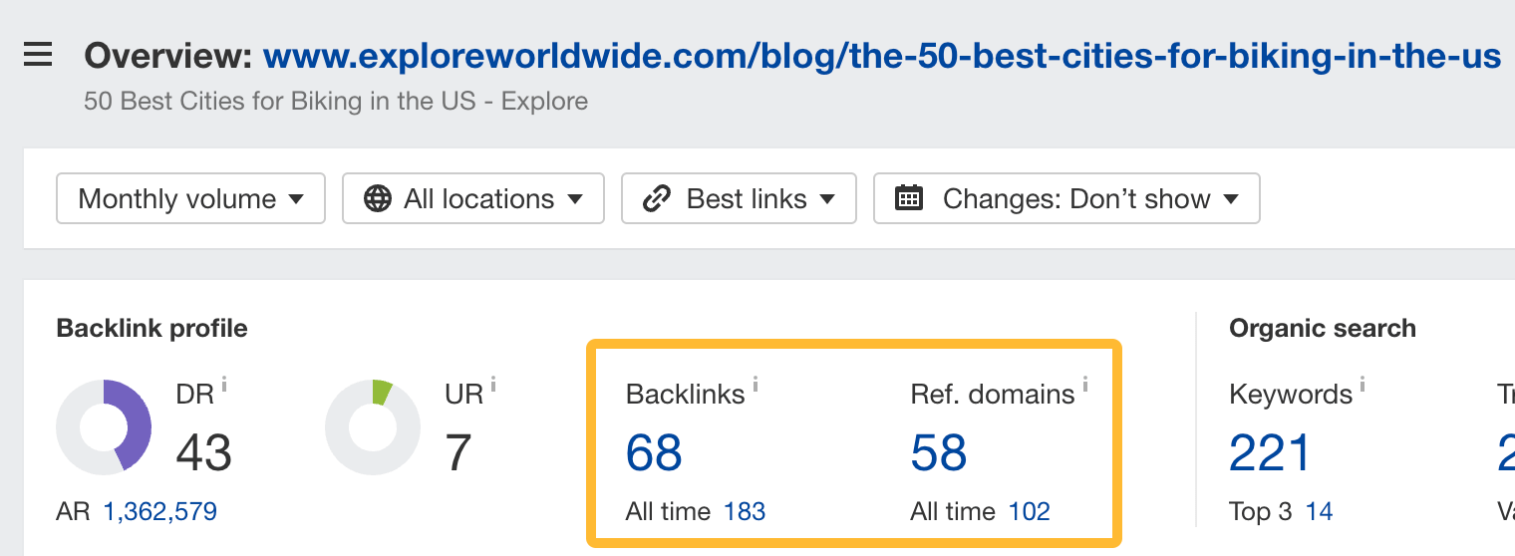The height and width of the screenshot is (556, 1515).
Task: Click the DR purple donut chart
Action: tap(104, 427)
